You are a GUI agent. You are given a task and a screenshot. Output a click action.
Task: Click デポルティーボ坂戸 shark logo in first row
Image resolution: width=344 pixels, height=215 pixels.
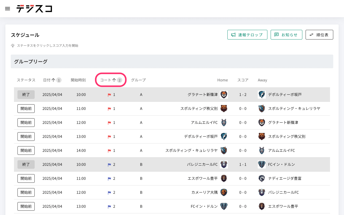coord(261,95)
